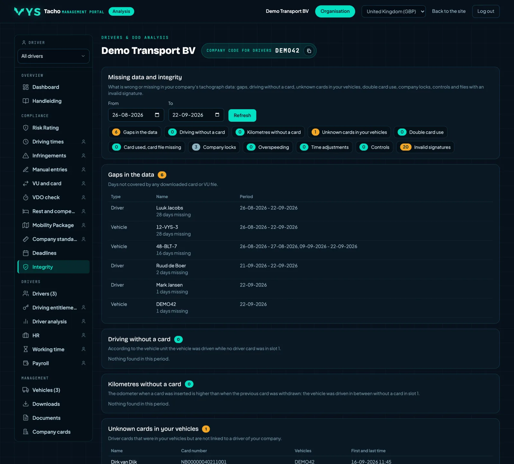Click the Log out button

pos(486,12)
